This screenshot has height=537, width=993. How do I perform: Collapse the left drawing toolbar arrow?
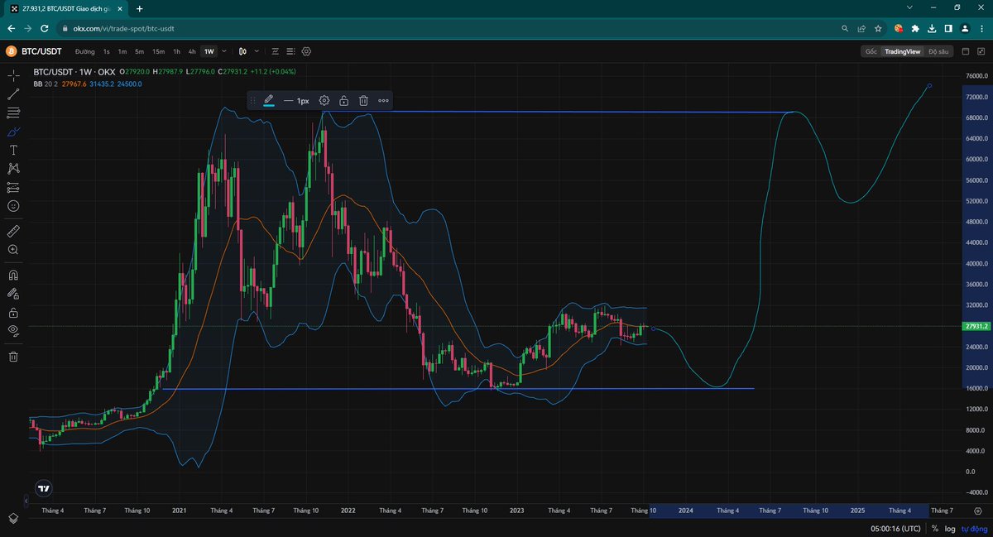pos(26,501)
